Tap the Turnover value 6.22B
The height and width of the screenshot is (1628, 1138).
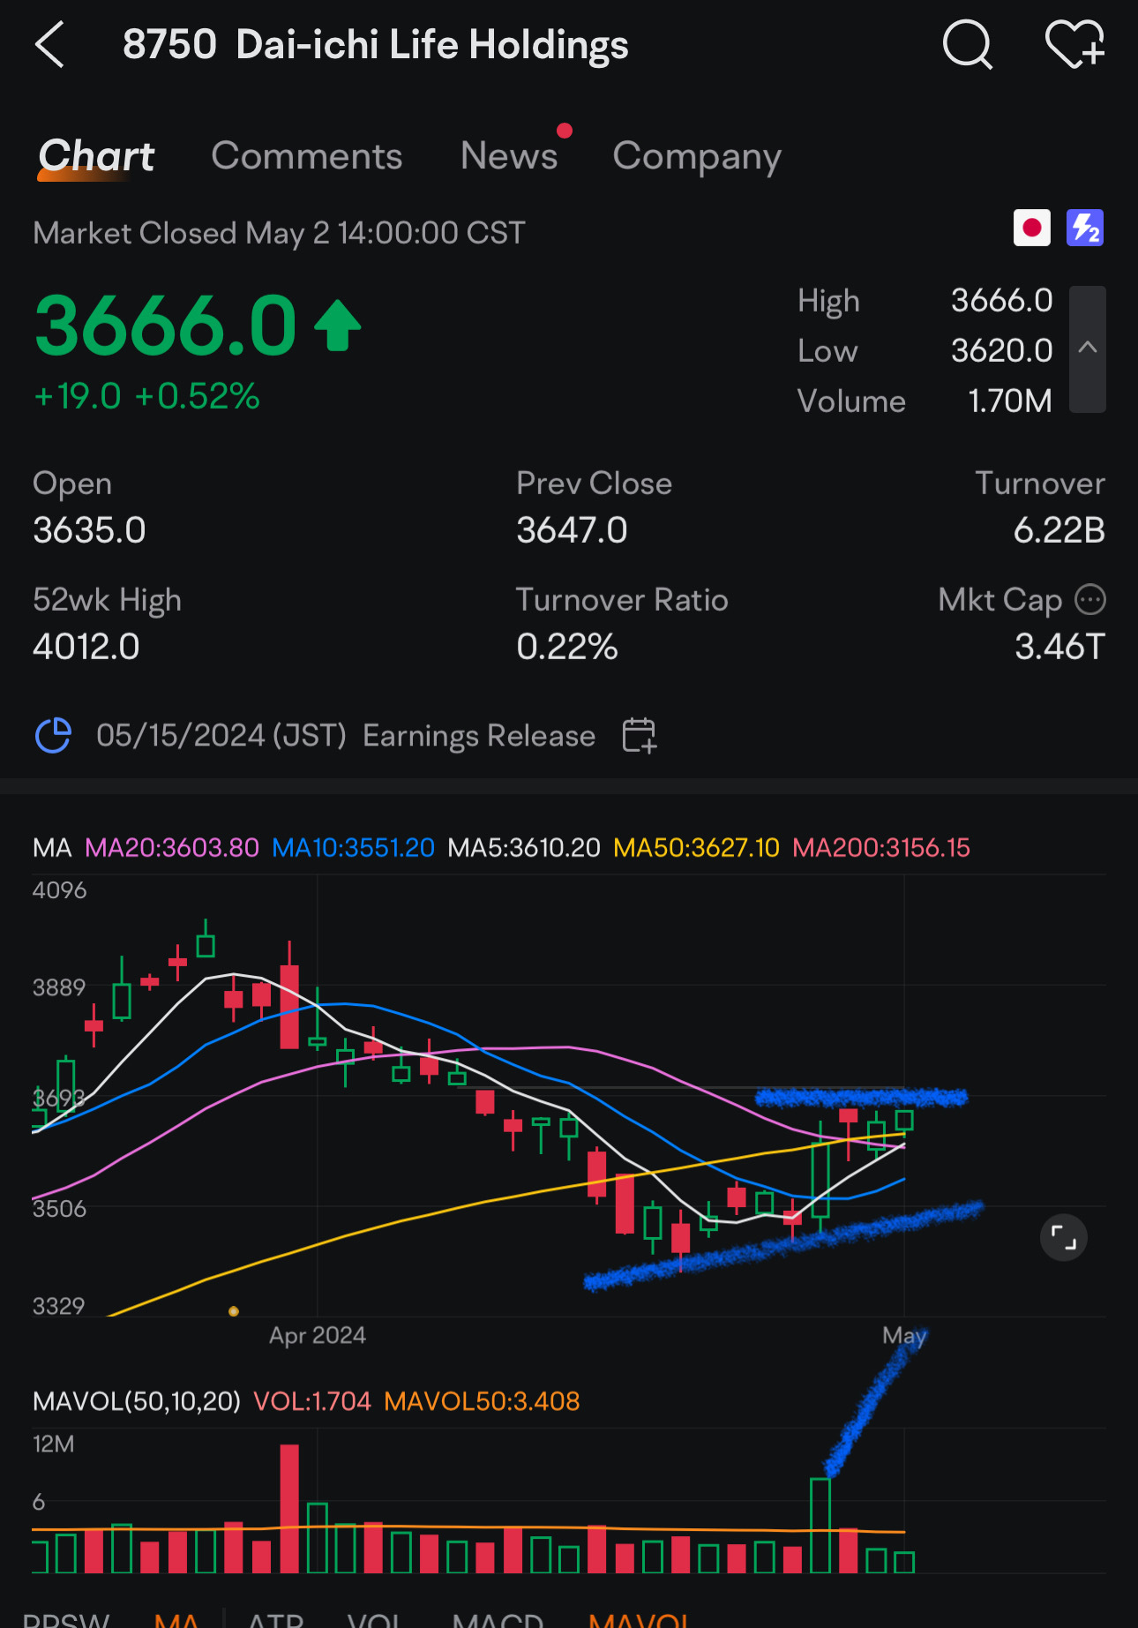coord(1059,530)
